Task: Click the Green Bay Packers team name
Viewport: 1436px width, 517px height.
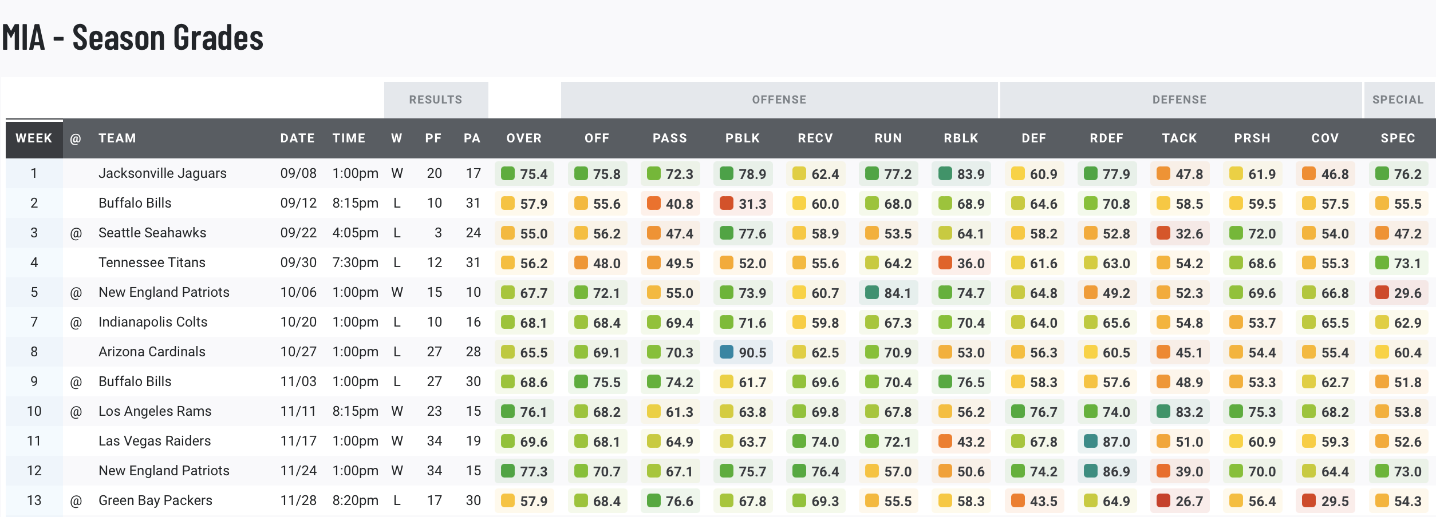Action: tap(155, 500)
